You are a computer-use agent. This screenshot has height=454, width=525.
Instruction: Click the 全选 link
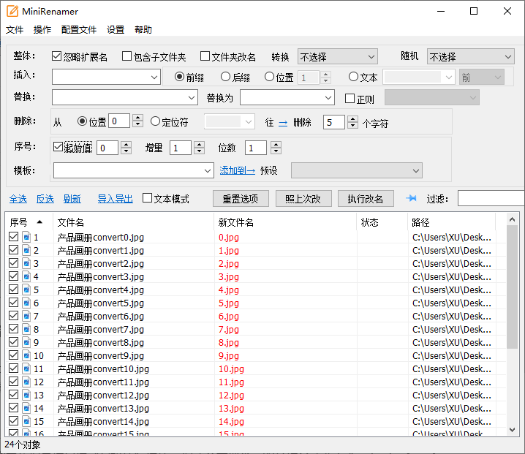coord(18,199)
